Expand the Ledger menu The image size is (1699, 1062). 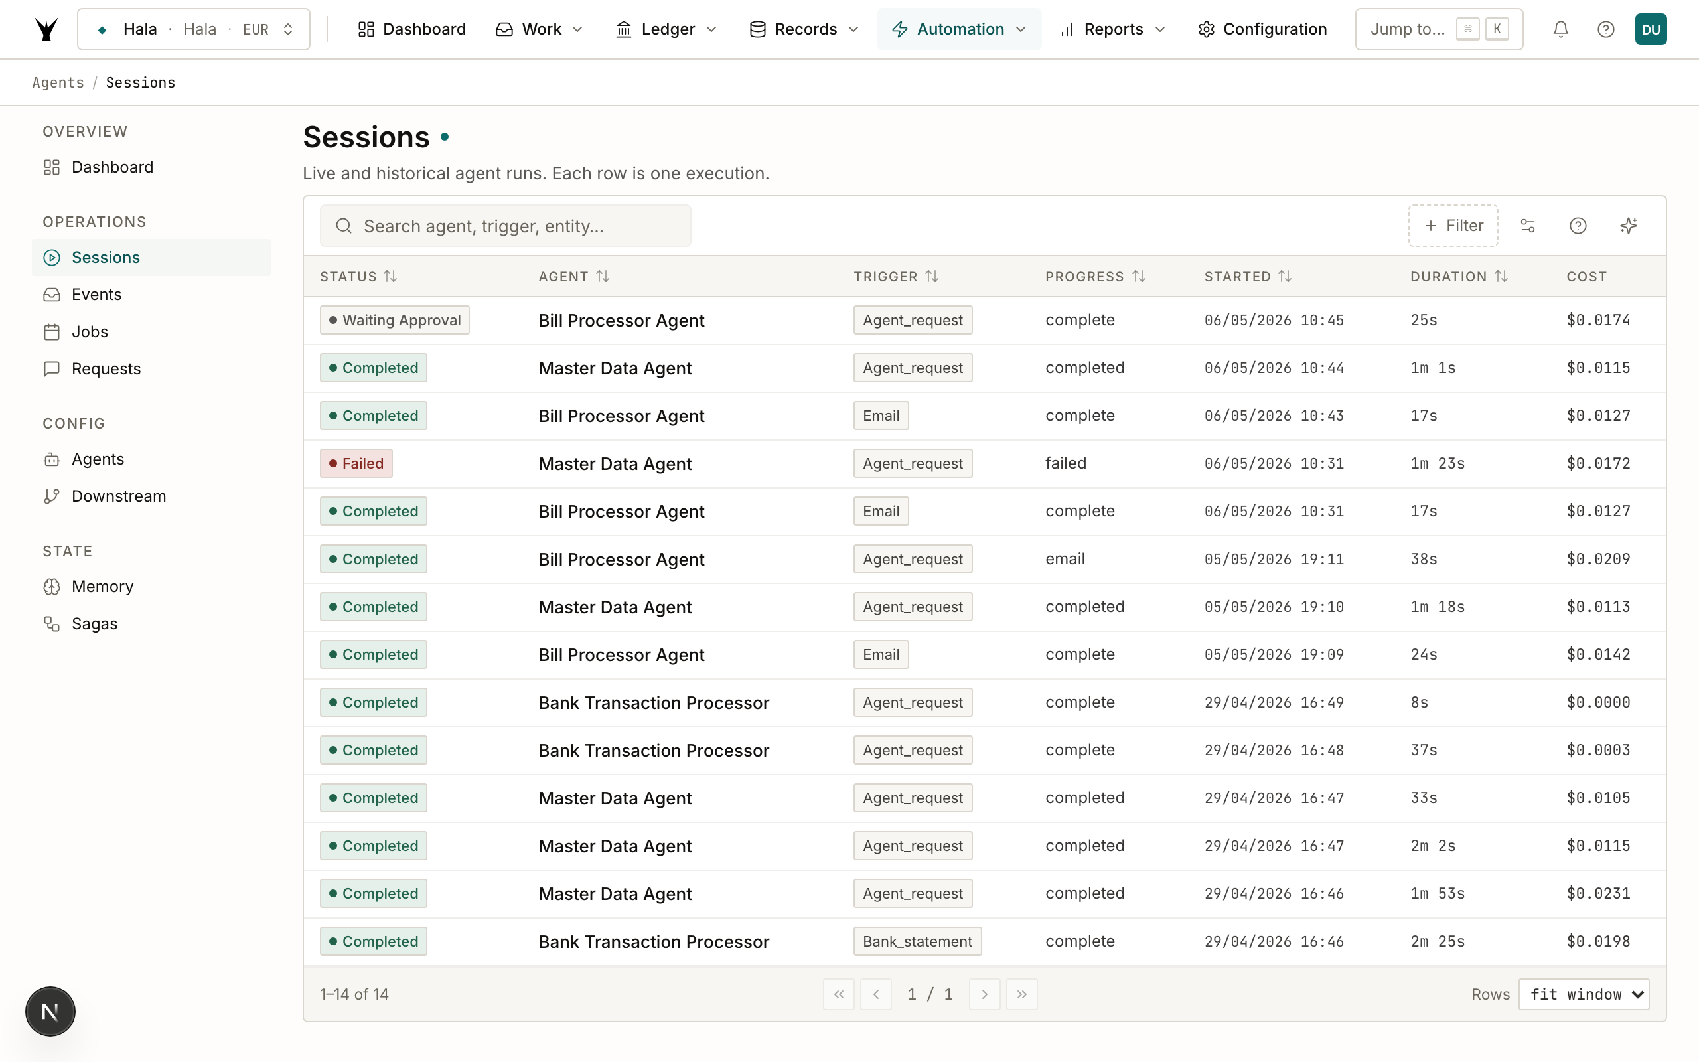666,29
